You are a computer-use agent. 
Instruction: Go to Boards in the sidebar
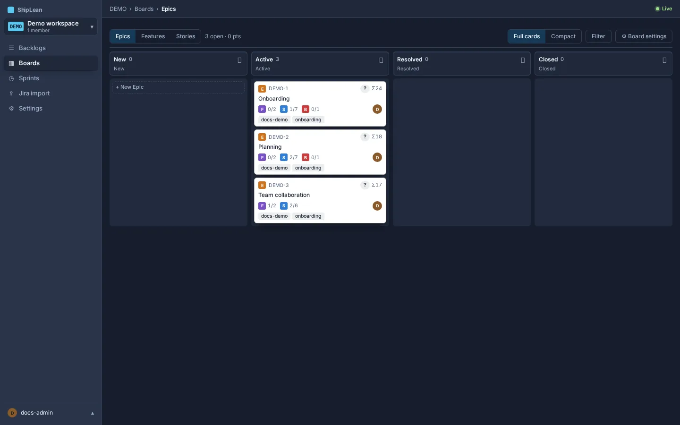tap(51, 63)
